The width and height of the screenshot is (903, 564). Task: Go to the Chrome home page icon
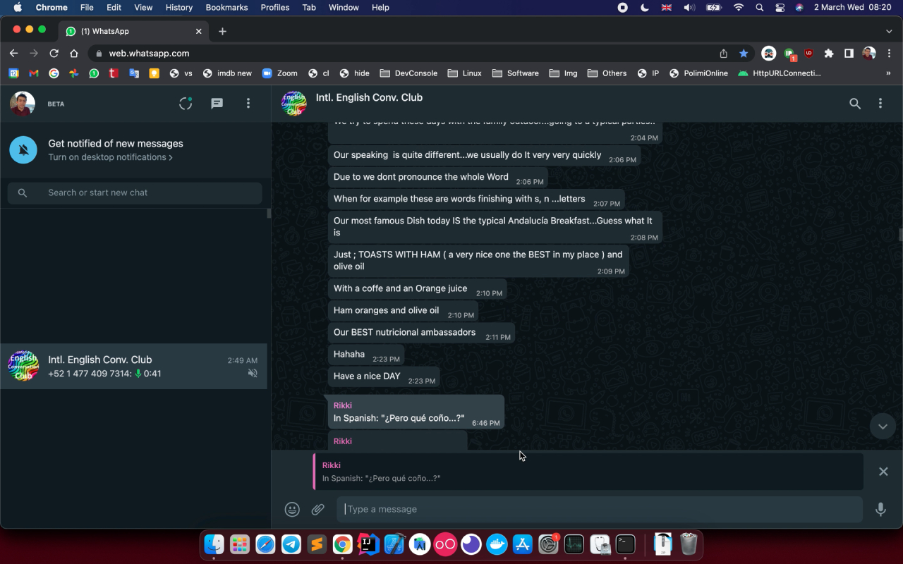[x=73, y=54]
